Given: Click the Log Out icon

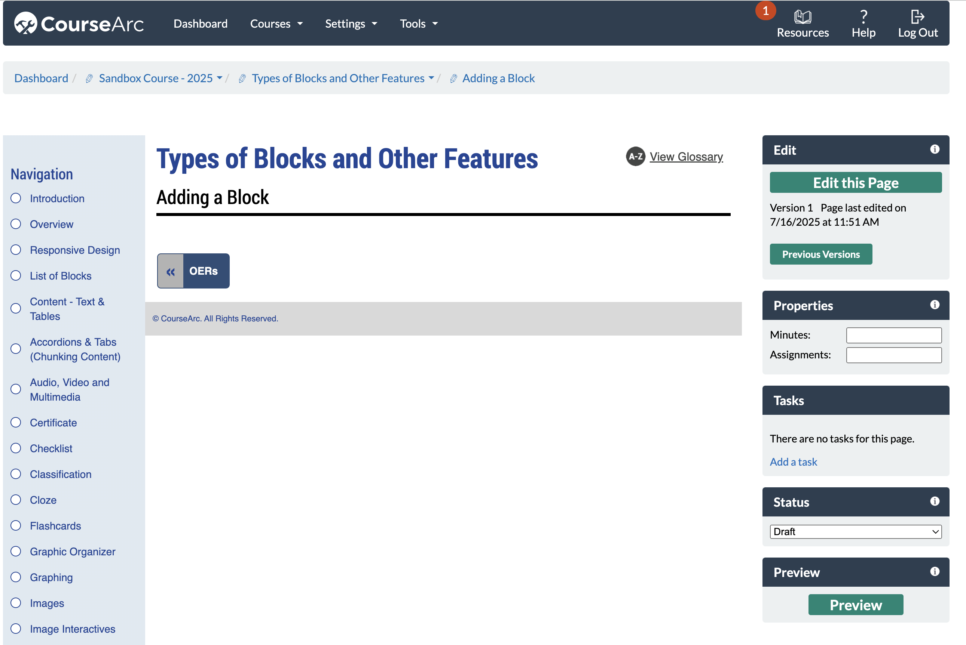Looking at the screenshot, I should [917, 17].
